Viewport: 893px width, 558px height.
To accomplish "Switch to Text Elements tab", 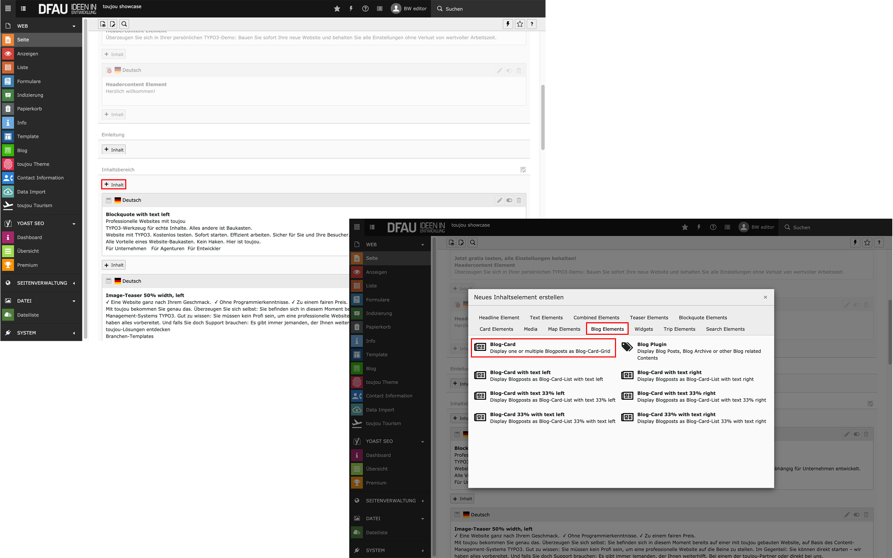I will point(546,317).
